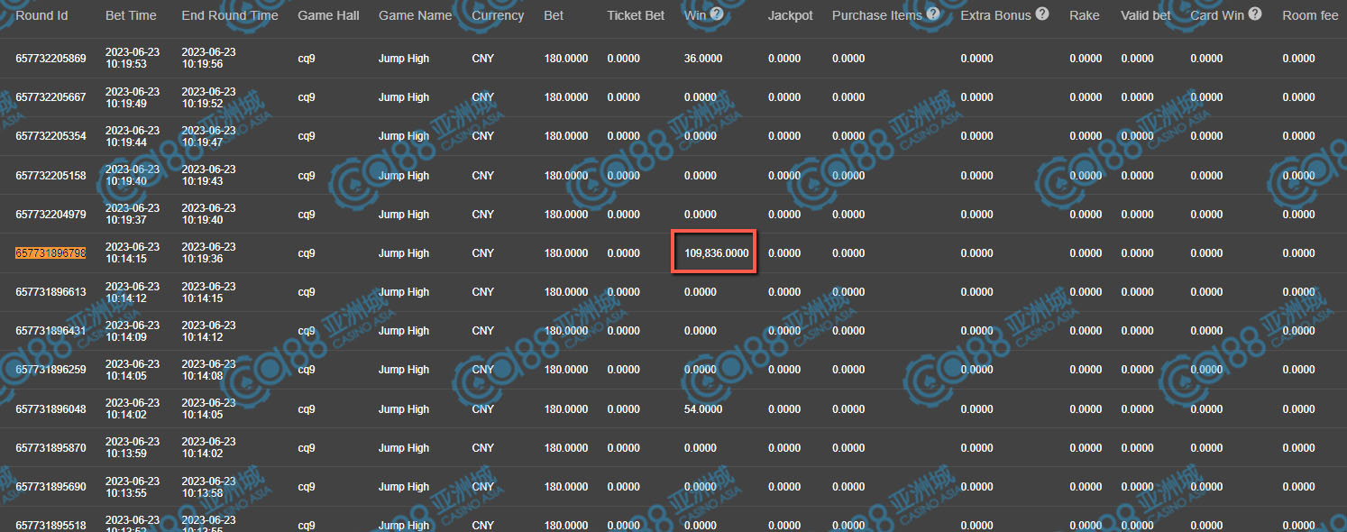Click the 54.0000 win value
The width and height of the screenshot is (1347, 532).
[x=703, y=409]
